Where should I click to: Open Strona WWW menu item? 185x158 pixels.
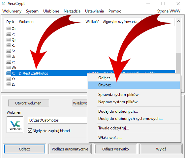(x=169, y=11)
